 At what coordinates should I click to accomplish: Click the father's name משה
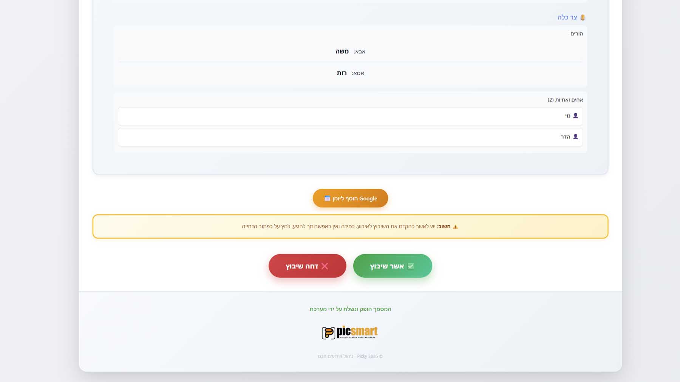pos(342,51)
